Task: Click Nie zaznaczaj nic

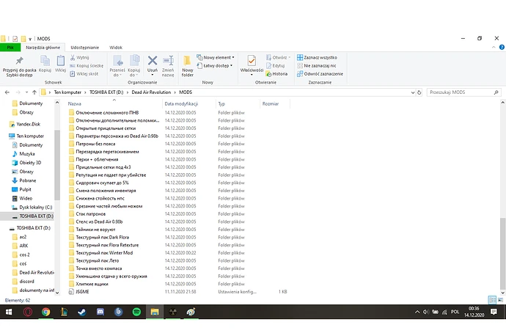Action: 317,65
